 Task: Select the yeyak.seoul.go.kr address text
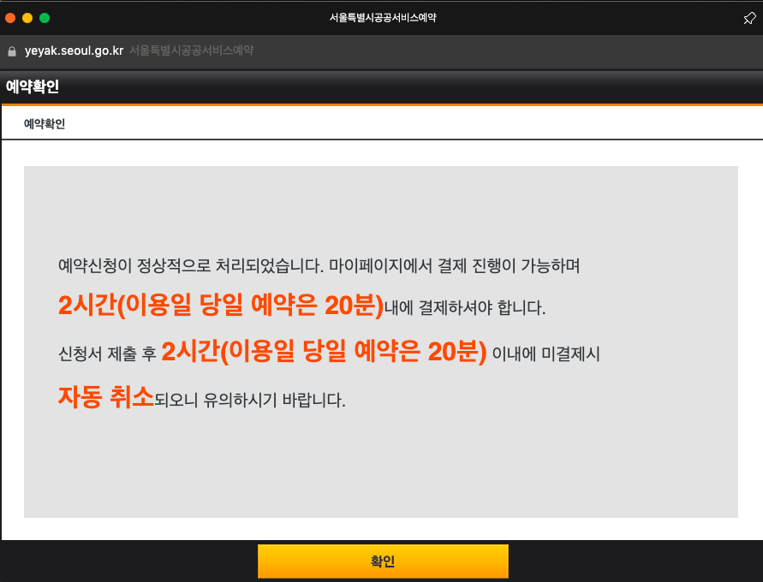[74, 50]
